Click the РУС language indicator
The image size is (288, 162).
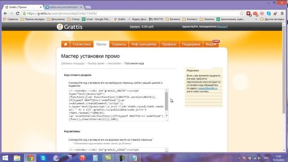[266, 158]
